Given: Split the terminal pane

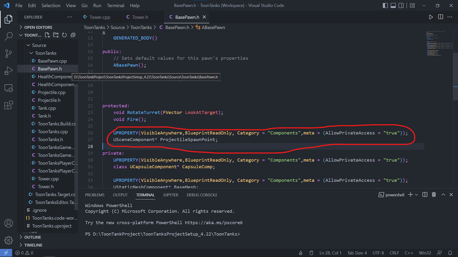Looking at the screenshot, I should pyautogui.click(x=425, y=195).
